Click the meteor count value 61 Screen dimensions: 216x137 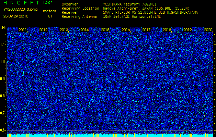[x=50, y=16]
